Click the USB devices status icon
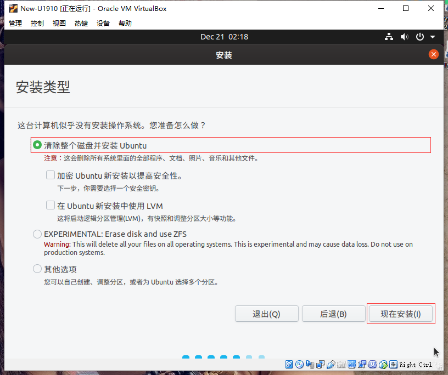This screenshot has width=448, height=375. 331,364
